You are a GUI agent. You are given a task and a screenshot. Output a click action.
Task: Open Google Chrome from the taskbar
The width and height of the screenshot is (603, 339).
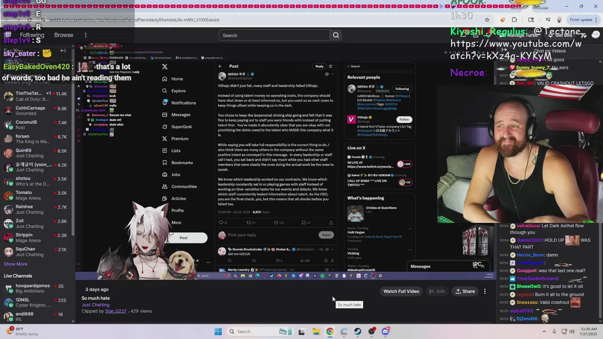pyautogui.click(x=330, y=331)
